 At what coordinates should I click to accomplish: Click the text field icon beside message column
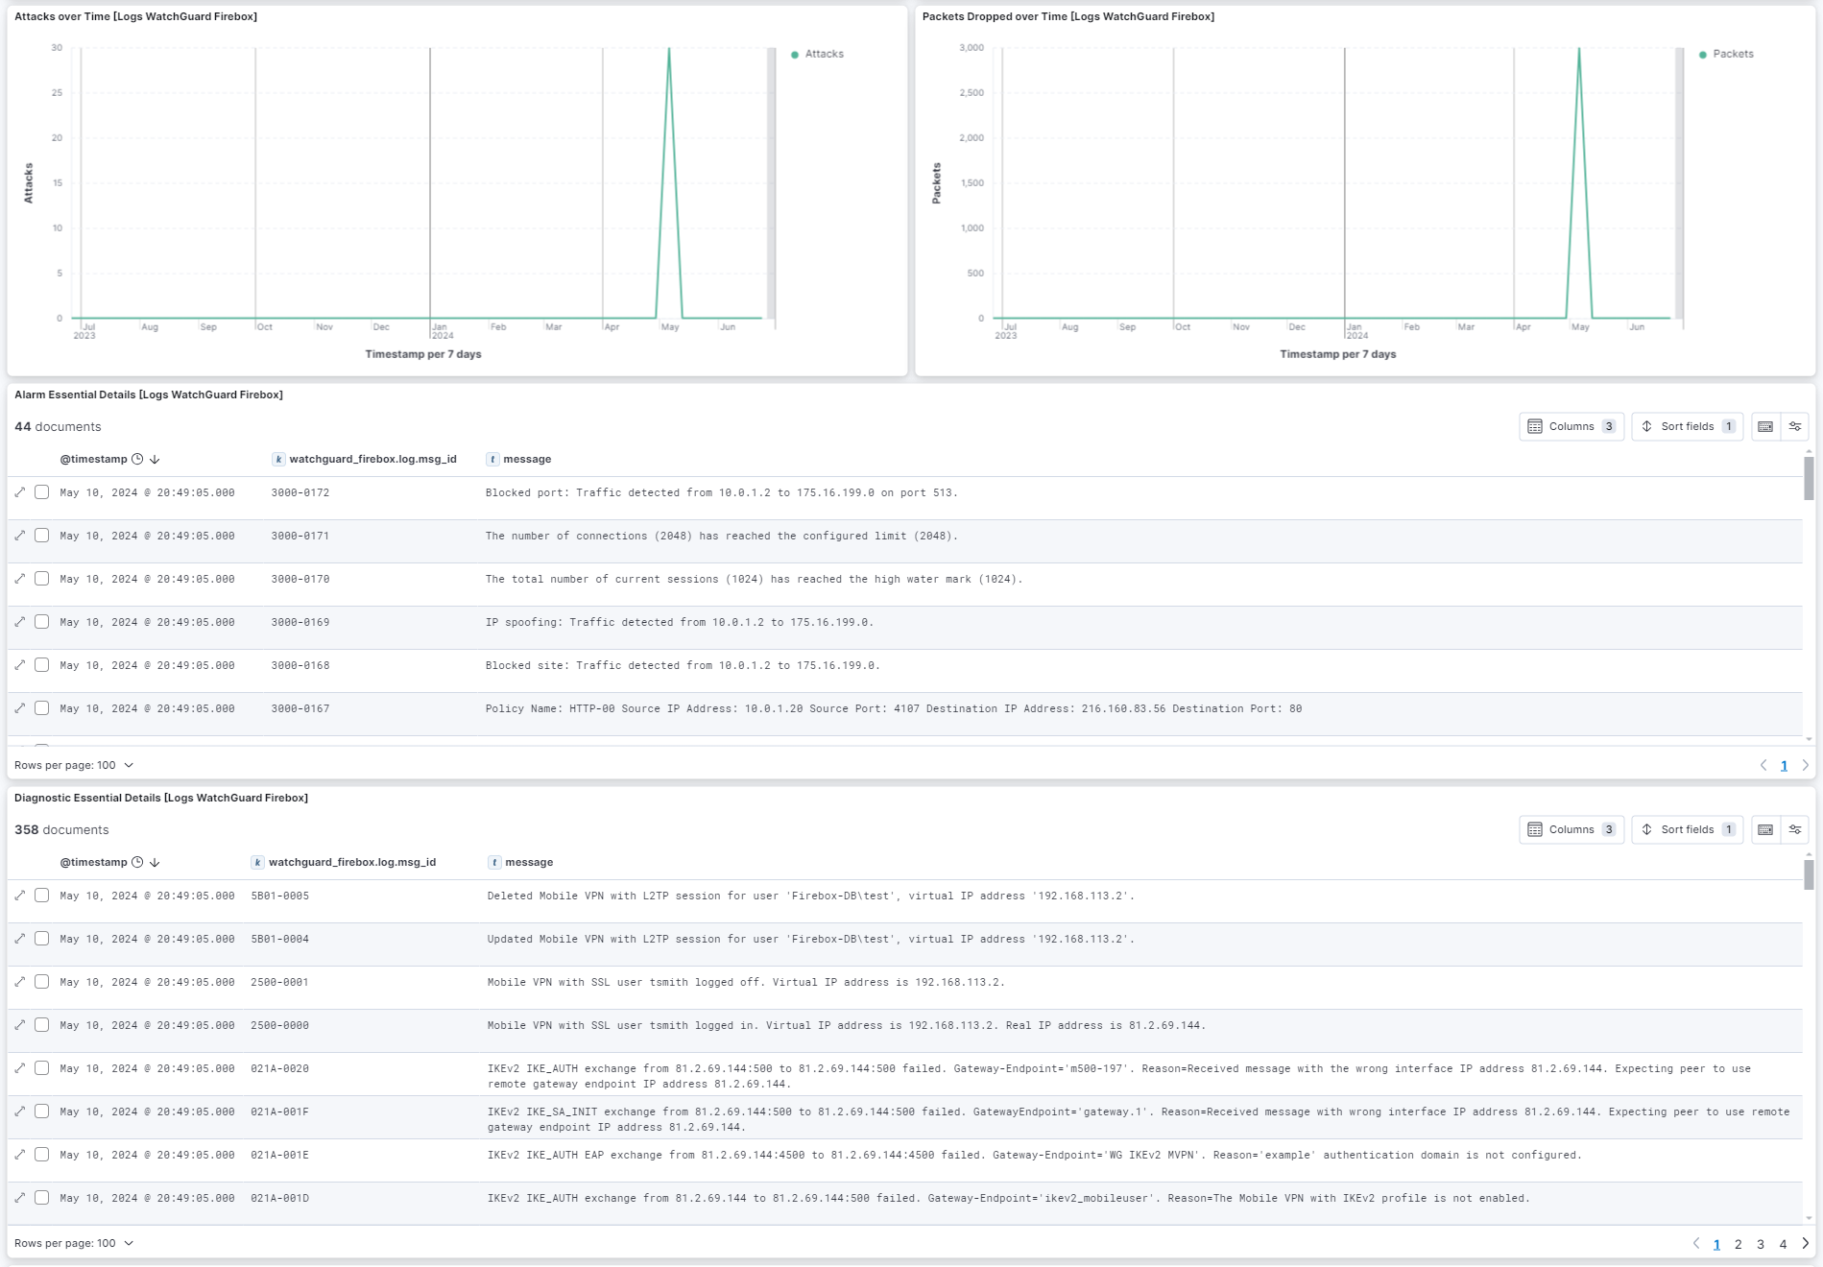tap(492, 459)
